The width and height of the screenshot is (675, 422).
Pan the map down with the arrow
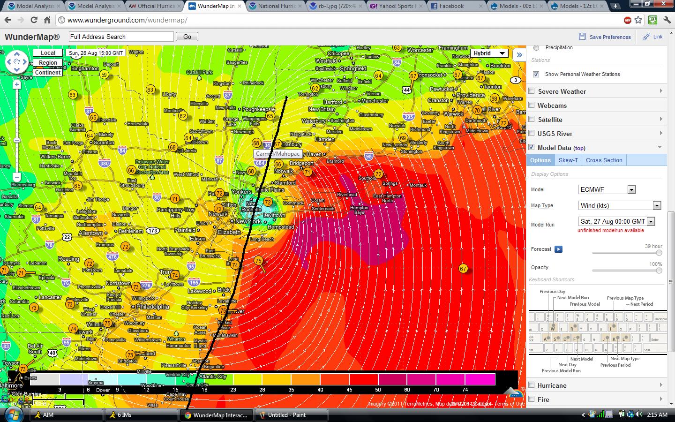17,69
